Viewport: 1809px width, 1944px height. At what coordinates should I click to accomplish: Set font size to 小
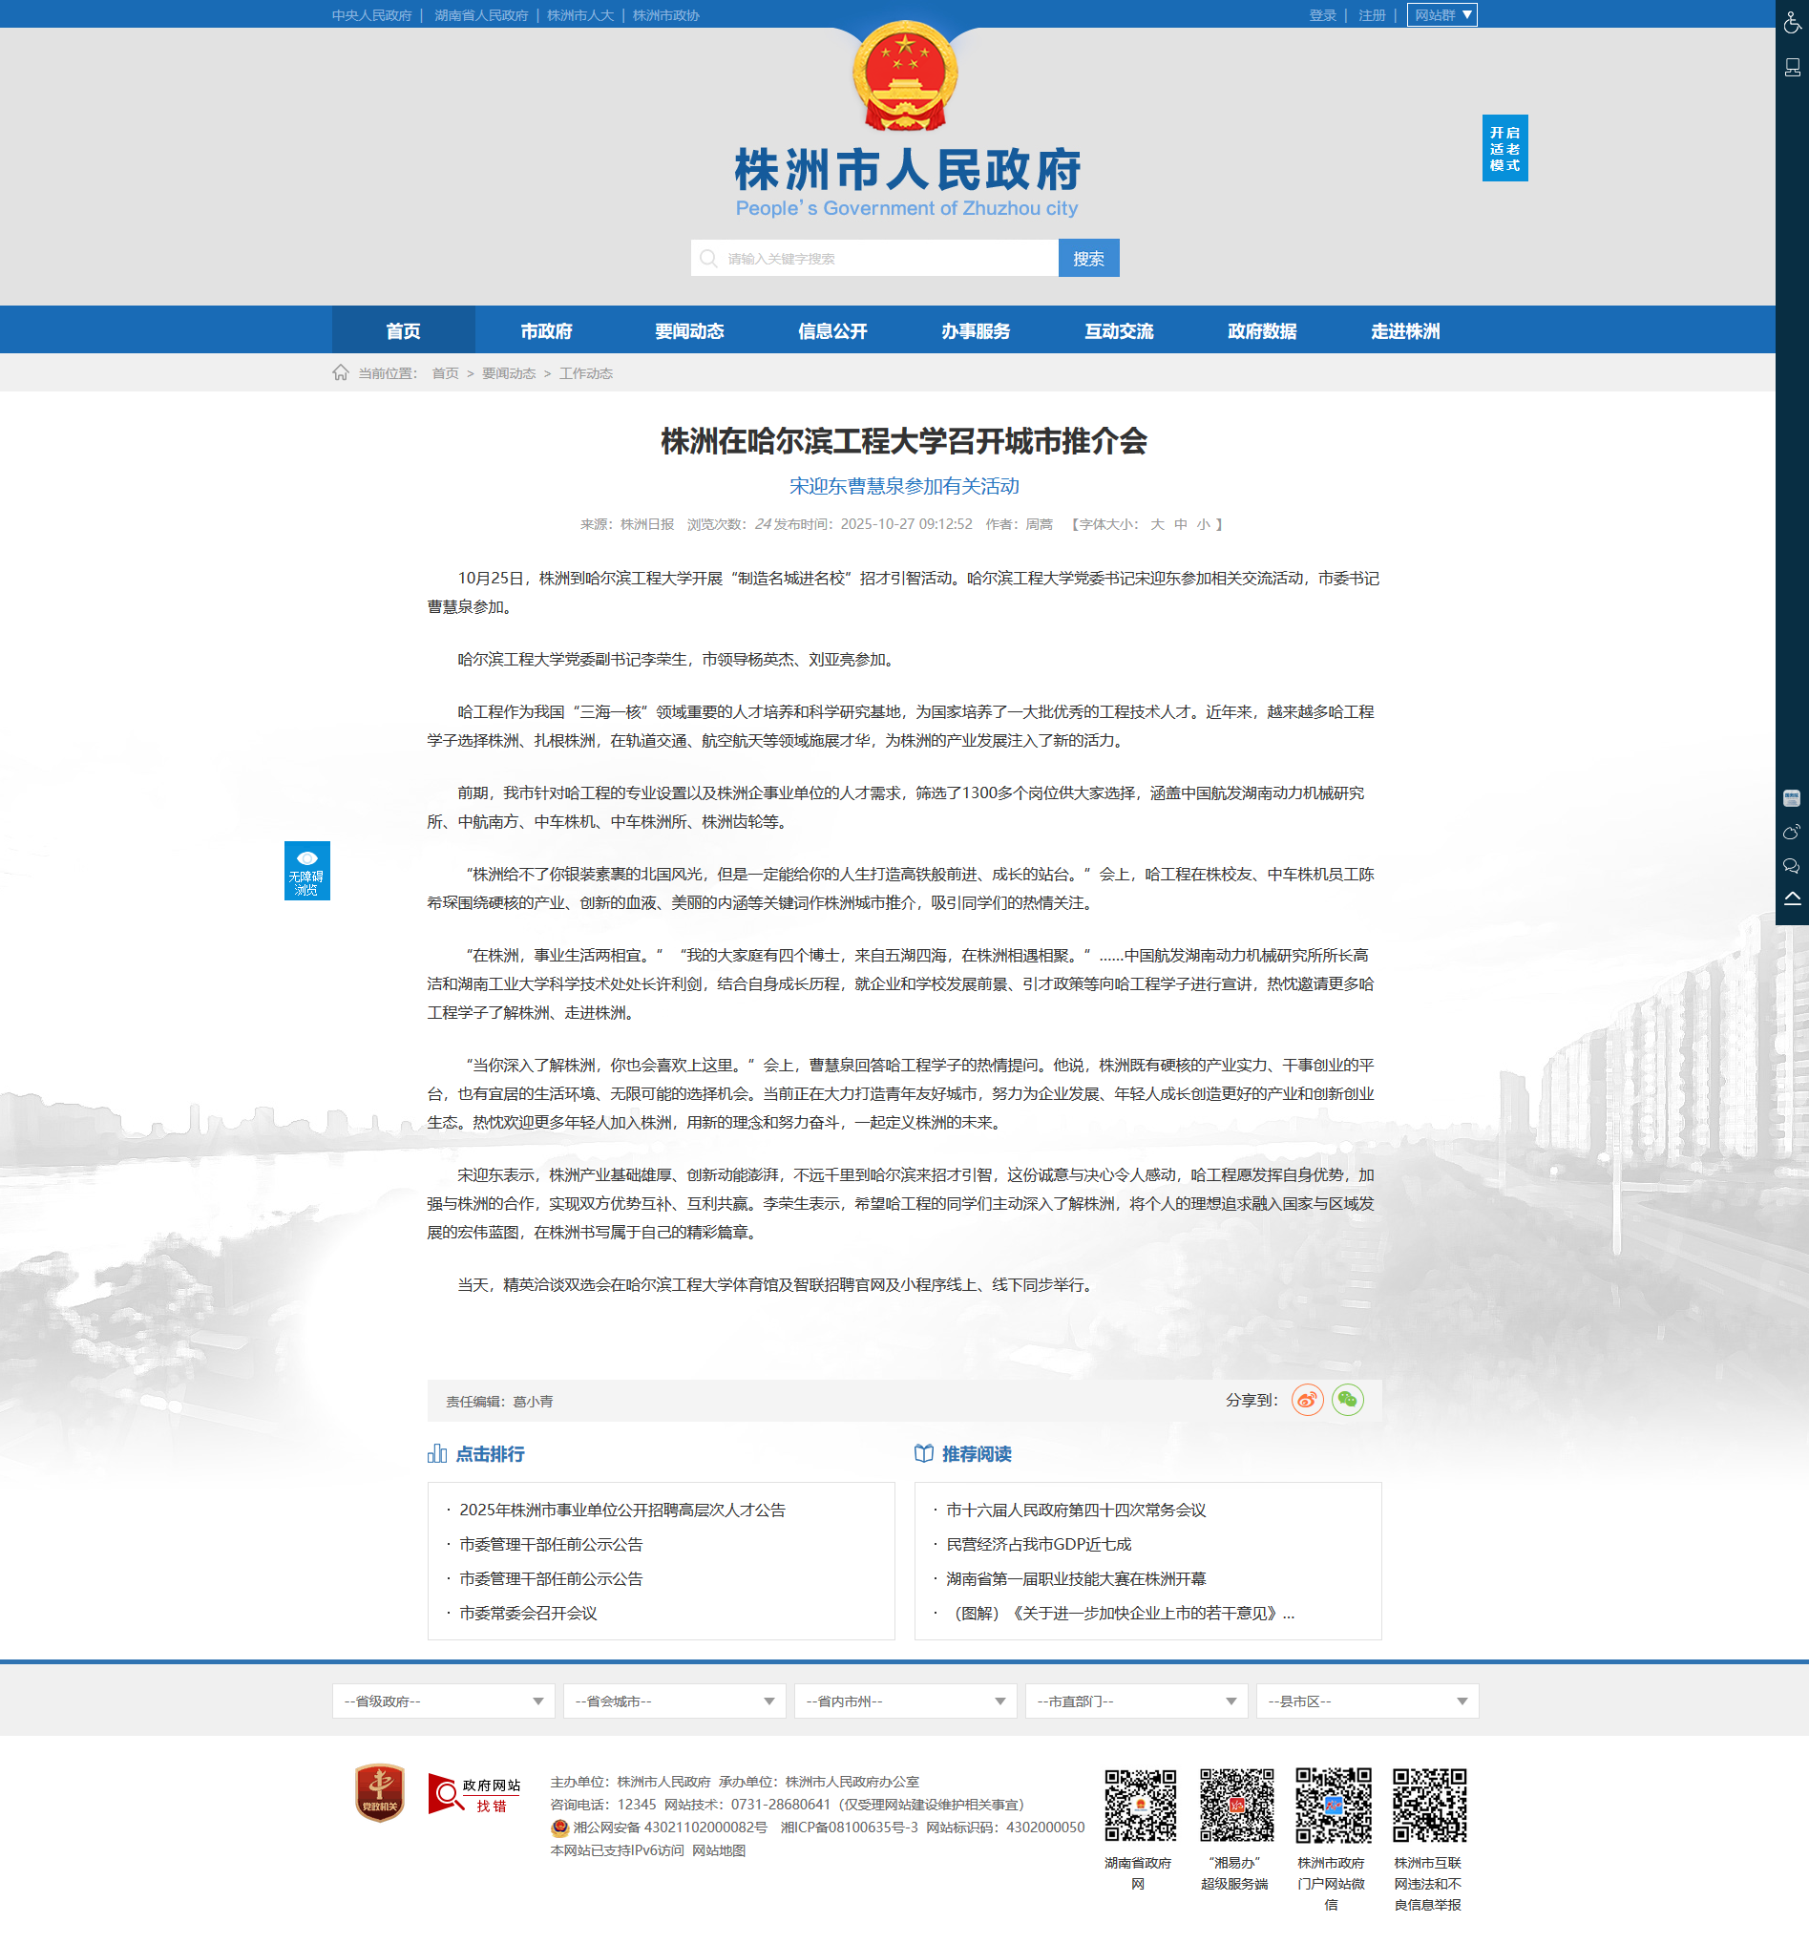[1203, 524]
